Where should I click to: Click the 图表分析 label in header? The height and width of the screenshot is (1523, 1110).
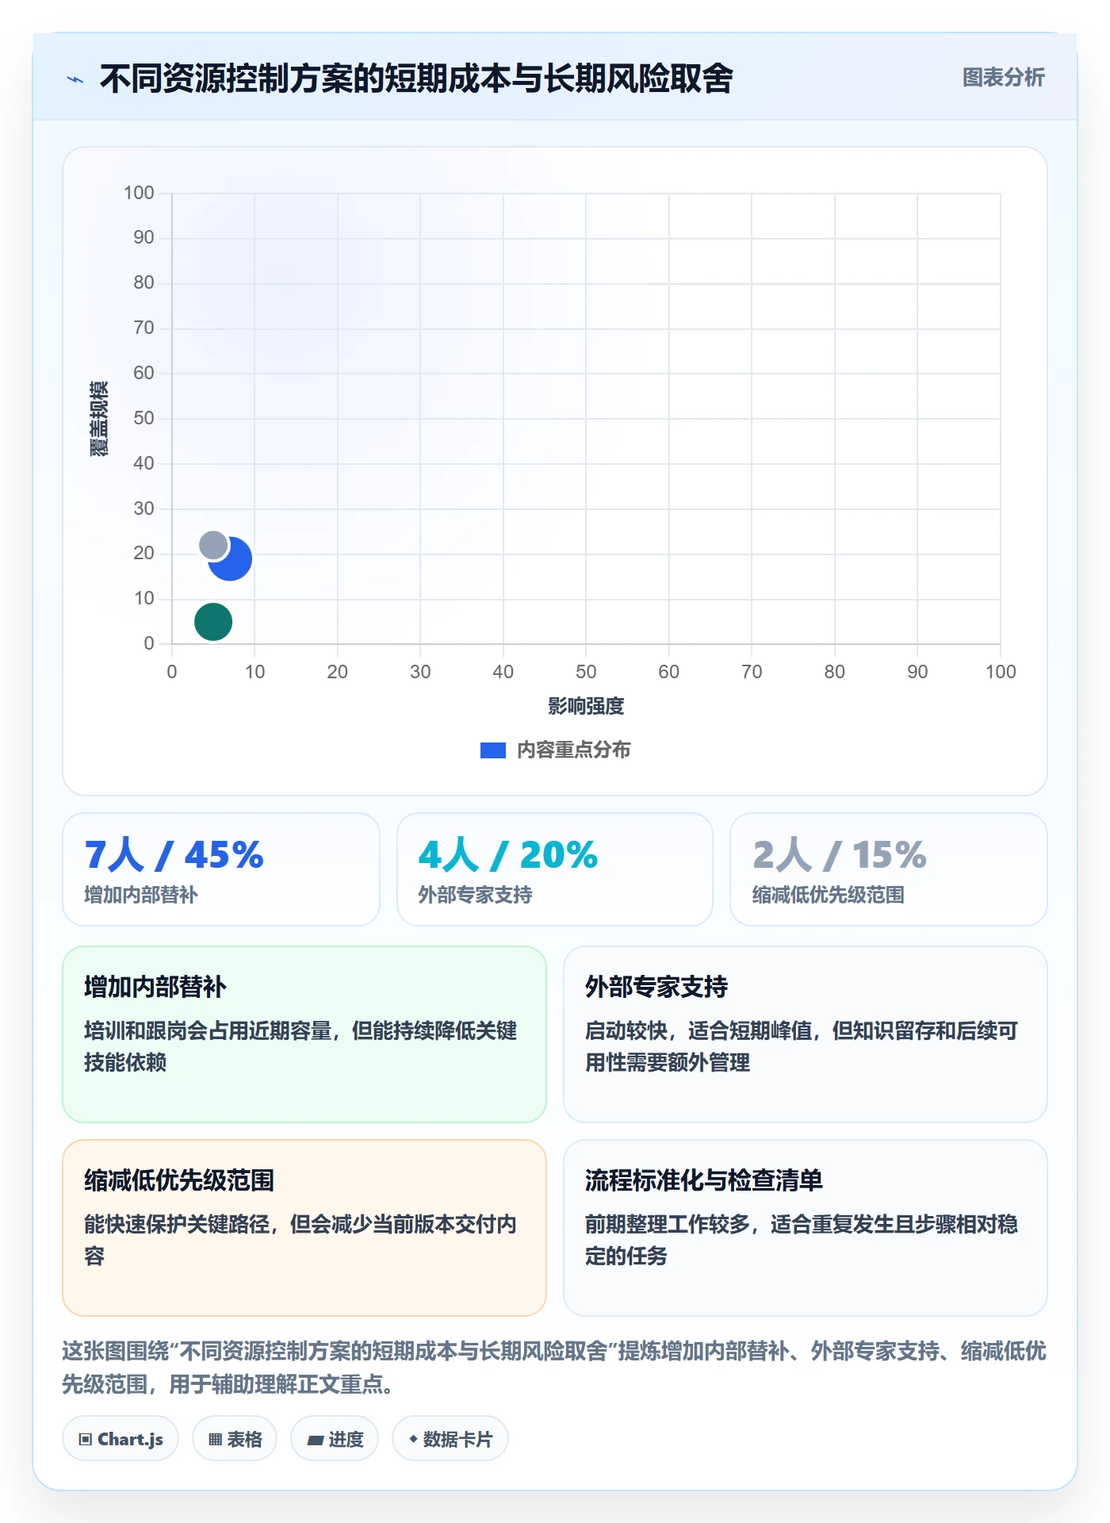(x=1003, y=78)
